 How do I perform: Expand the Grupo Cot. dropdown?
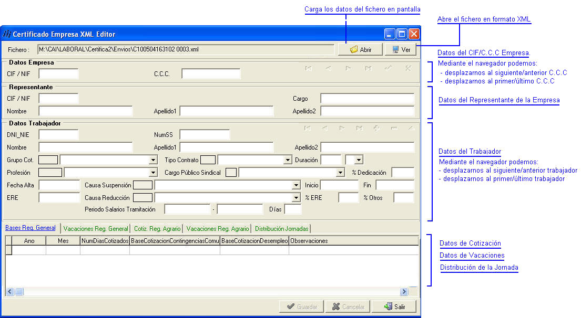pos(153,160)
